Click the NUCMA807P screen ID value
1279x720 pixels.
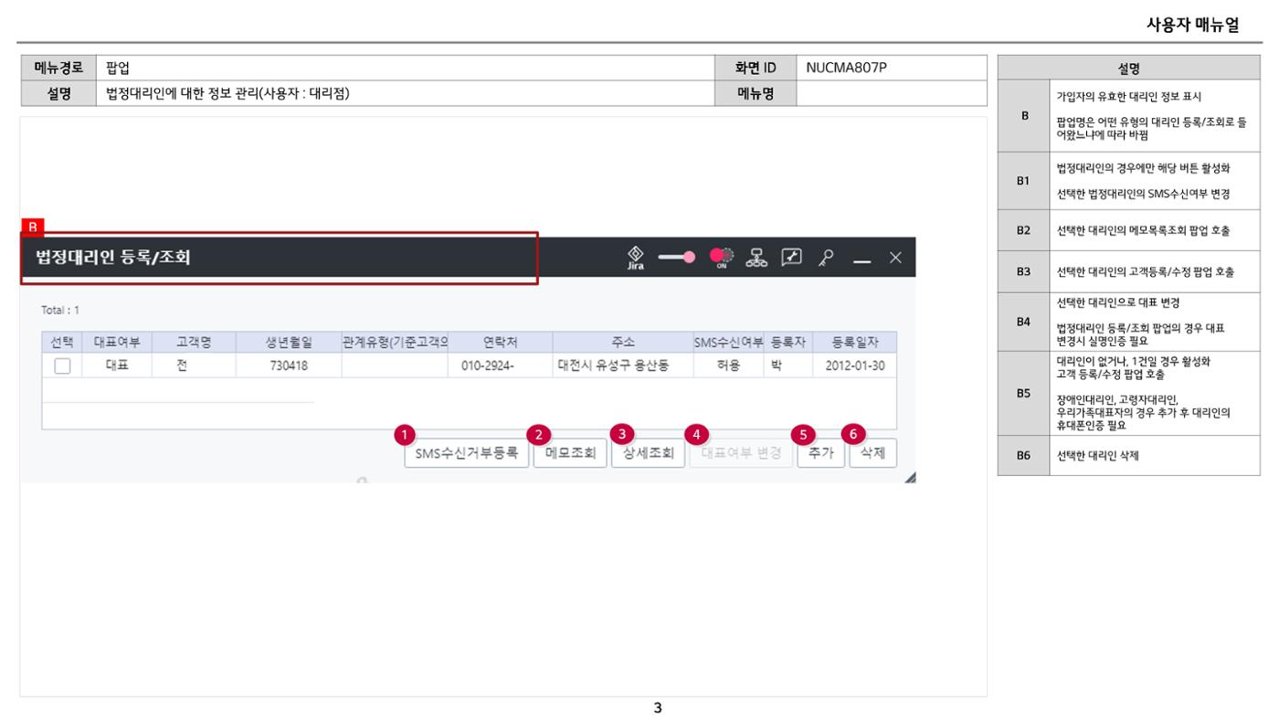point(845,67)
